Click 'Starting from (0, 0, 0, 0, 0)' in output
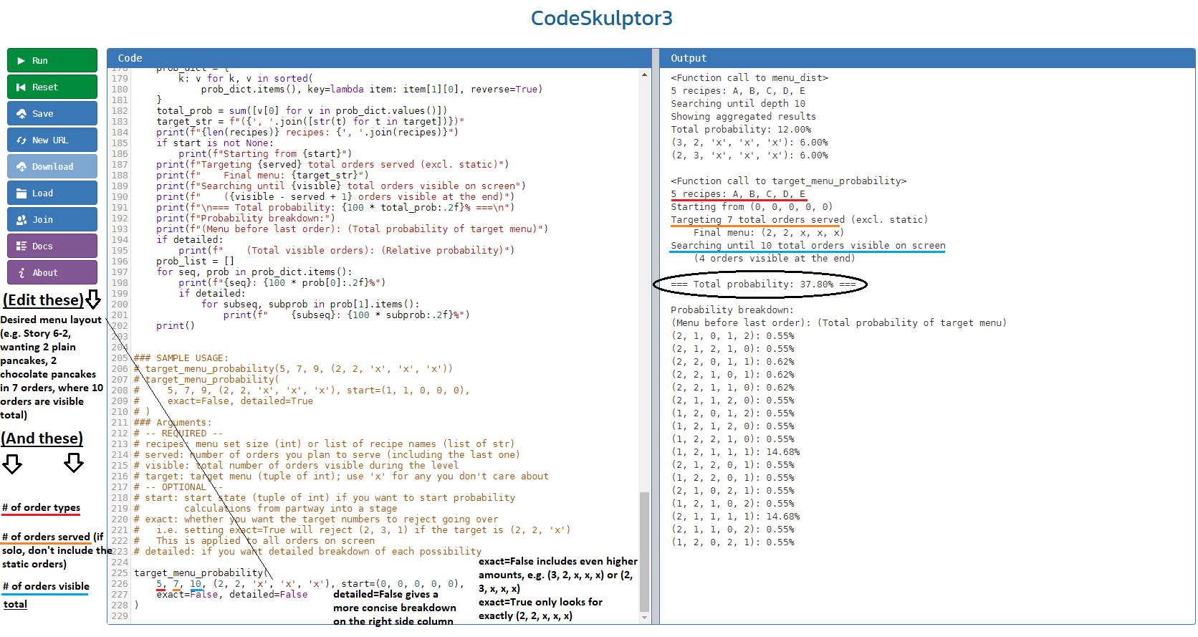Screen dimensions: 1198x637 (x=752, y=207)
